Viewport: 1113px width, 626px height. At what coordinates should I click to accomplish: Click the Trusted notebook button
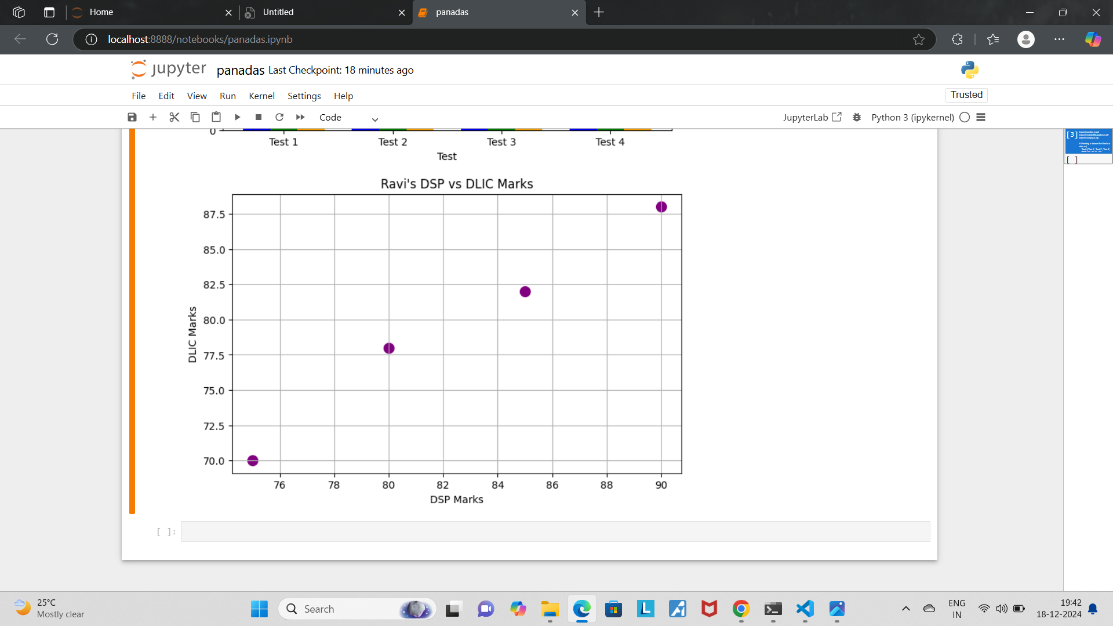point(966,94)
